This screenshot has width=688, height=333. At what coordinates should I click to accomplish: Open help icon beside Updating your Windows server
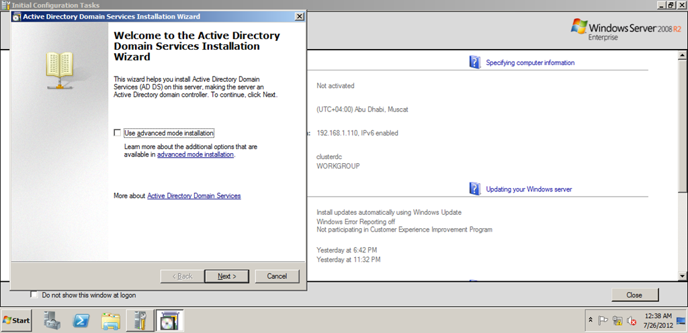click(475, 189)
